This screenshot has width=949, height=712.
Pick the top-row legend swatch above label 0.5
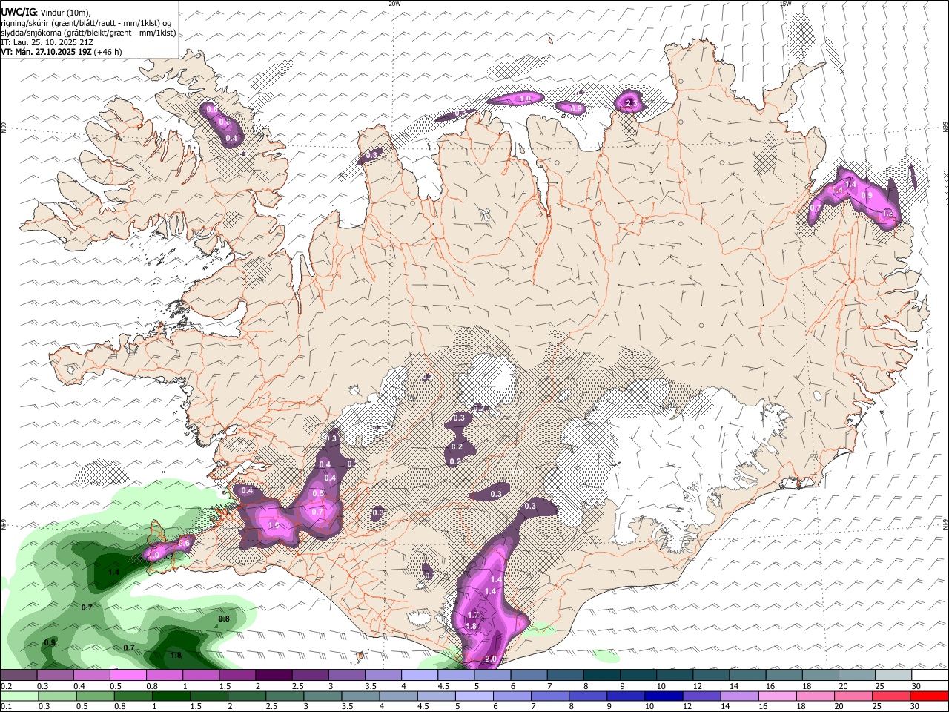(128, 676)
